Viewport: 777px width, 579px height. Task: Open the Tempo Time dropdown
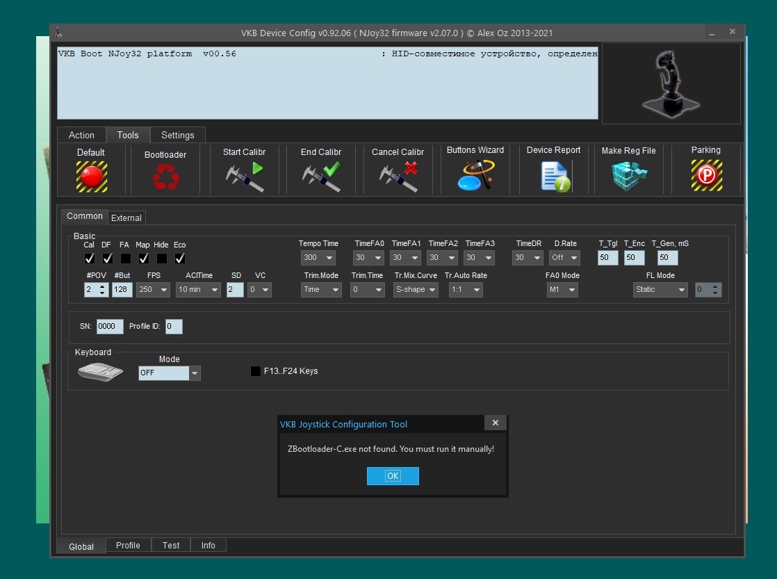(318, 258)
